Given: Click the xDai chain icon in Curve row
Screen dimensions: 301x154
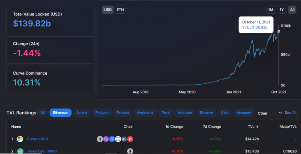Looking at the screenshot, I should [x=118, y=139].
